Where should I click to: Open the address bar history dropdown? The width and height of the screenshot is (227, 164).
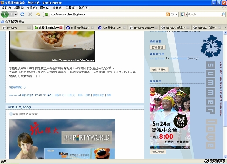pyautogui.click(x=177, y=14)
